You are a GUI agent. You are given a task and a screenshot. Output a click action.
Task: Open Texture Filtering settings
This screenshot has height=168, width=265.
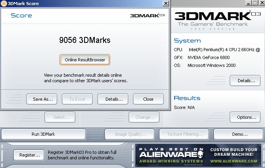tap(184, 134)
